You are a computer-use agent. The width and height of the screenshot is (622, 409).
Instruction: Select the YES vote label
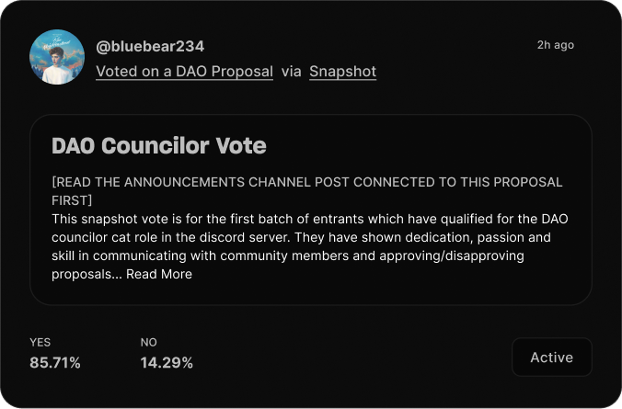(40, 343)
